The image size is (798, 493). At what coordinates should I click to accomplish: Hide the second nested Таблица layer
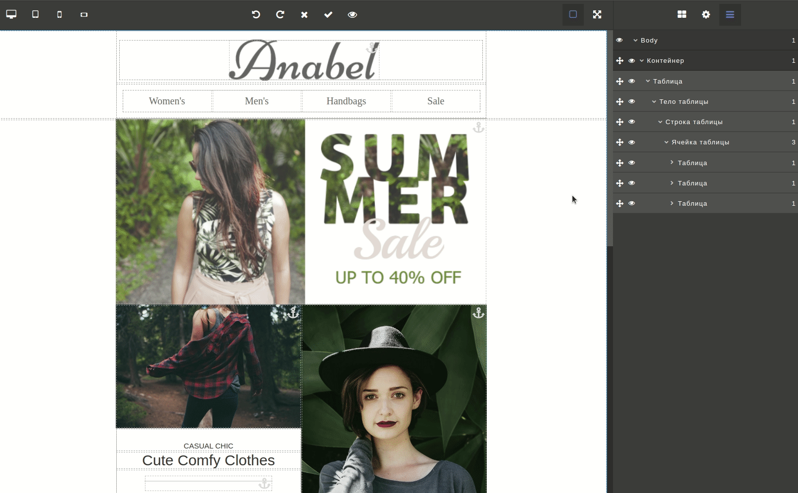click(632, 183)
